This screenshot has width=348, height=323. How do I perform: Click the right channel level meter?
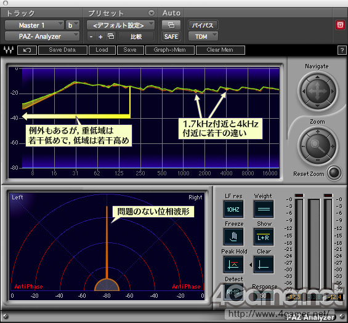328,244
